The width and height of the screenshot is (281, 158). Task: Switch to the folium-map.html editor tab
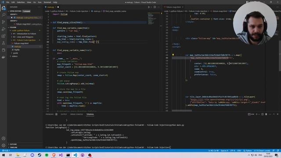173,7
